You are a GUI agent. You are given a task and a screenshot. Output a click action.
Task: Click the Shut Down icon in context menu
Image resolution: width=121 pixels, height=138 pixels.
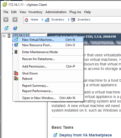pos(16,73)
